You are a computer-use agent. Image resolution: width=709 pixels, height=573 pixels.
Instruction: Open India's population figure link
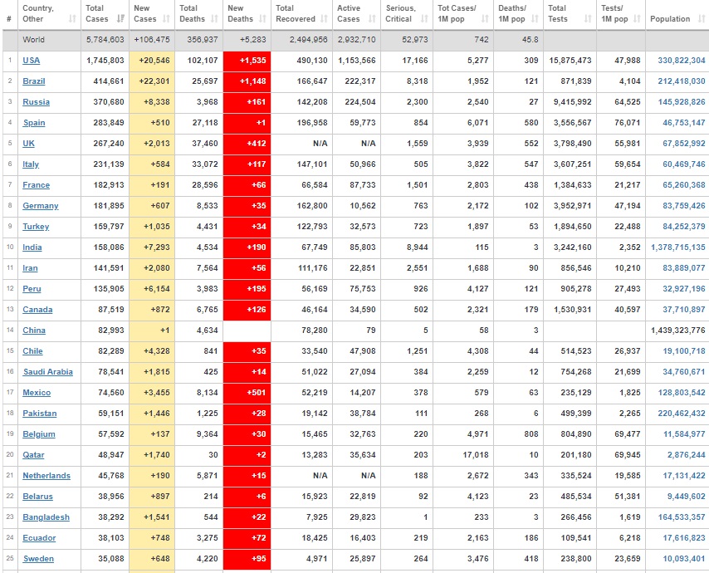tap(675, 247)
